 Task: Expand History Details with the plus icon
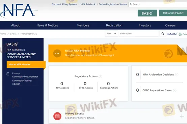coord(182,116)
